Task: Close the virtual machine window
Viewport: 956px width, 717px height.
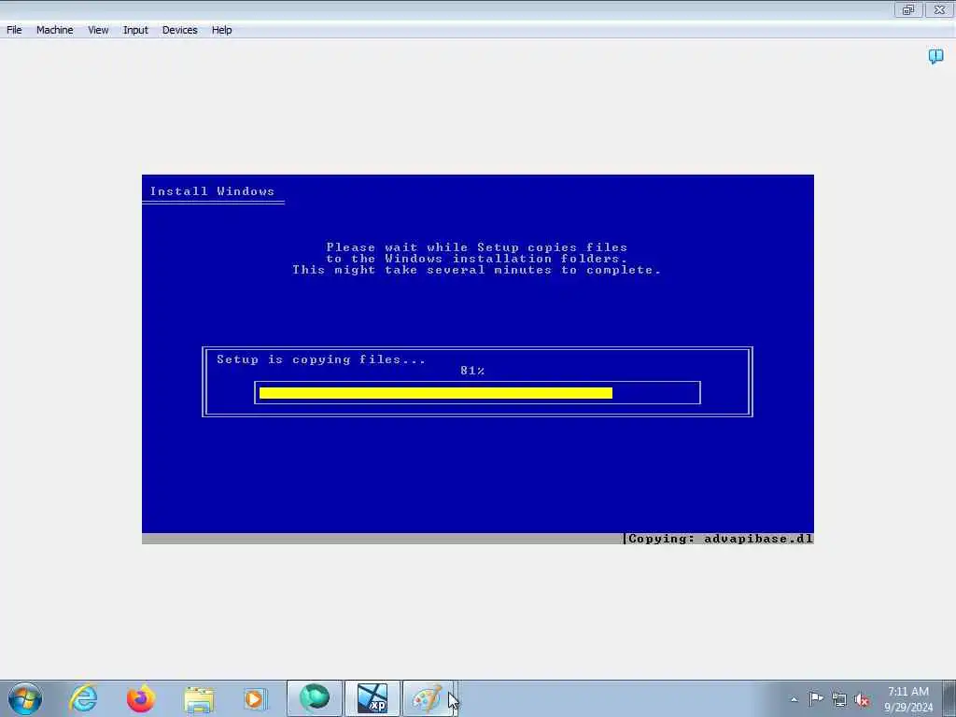Action: pos(939,9)
